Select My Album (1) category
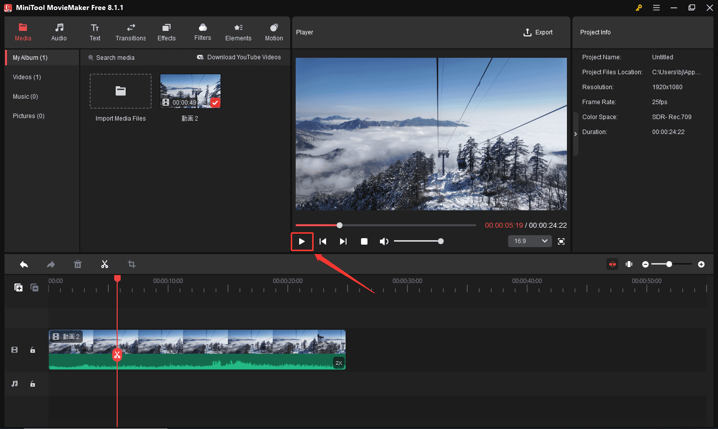The height and width of the screenshot is (429, 718). (42, 58)
